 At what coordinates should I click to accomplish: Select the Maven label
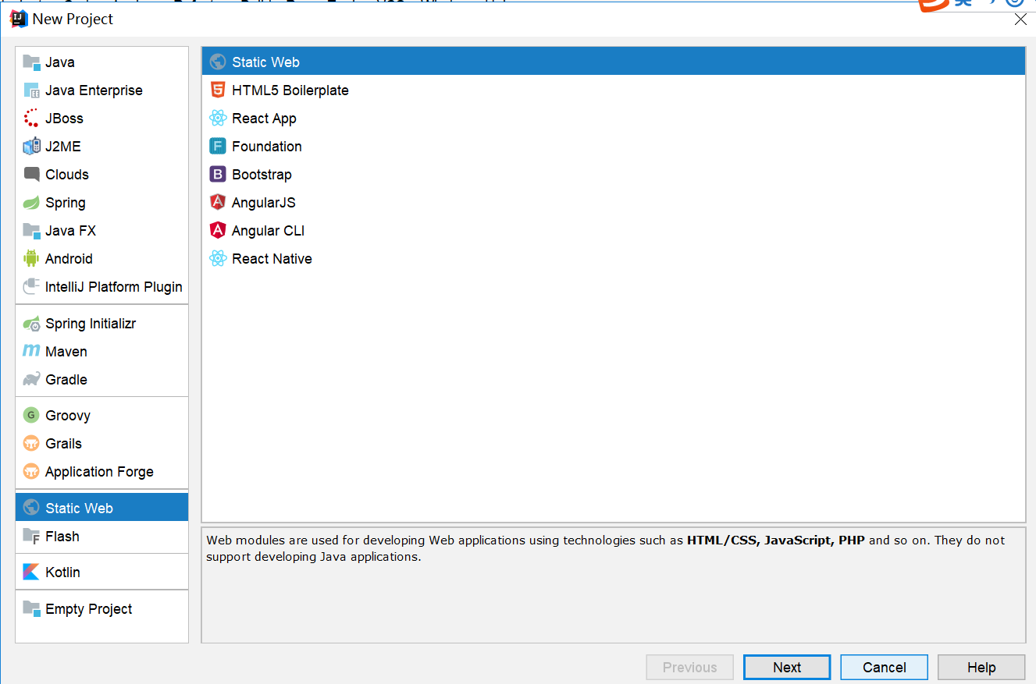(66, 352)
